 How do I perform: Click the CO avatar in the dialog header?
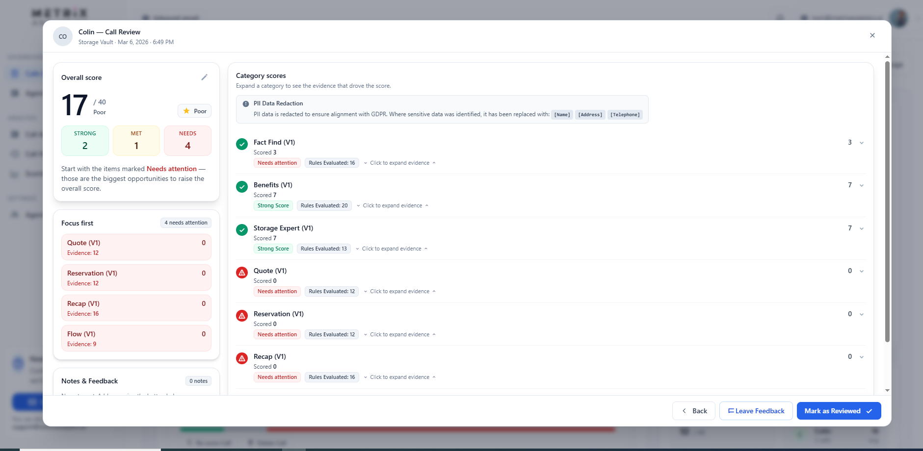coord(63,36)
